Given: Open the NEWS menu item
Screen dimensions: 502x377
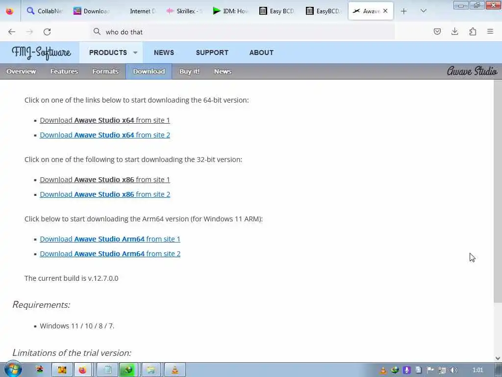Looking at the screenshot, I should click(x=164, y=53).
